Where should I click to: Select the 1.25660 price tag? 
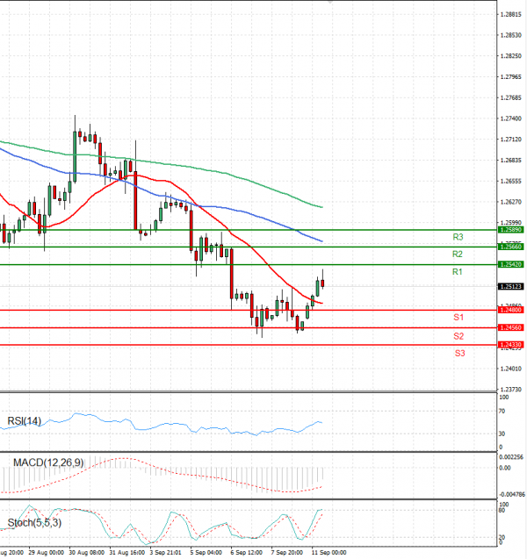point(511,247)
